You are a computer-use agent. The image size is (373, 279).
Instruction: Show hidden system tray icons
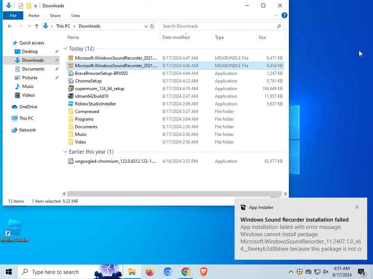[291, 272]
